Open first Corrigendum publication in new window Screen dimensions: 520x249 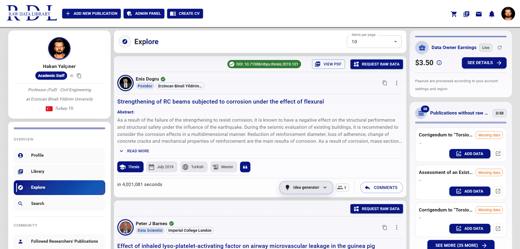(498, 154)
